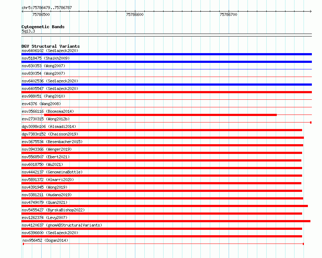Click the thin blue line under nsv830353

[166, 69]
